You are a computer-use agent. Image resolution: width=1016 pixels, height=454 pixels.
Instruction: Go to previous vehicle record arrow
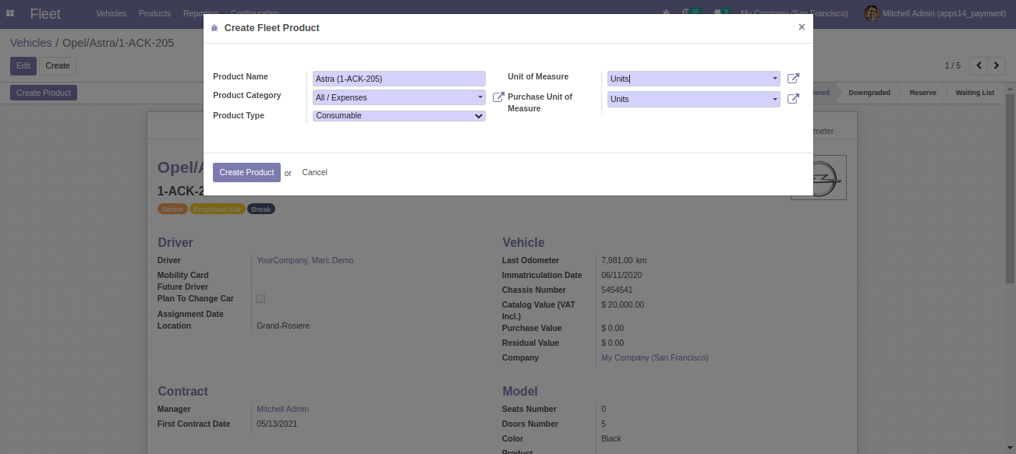(977, 65)
